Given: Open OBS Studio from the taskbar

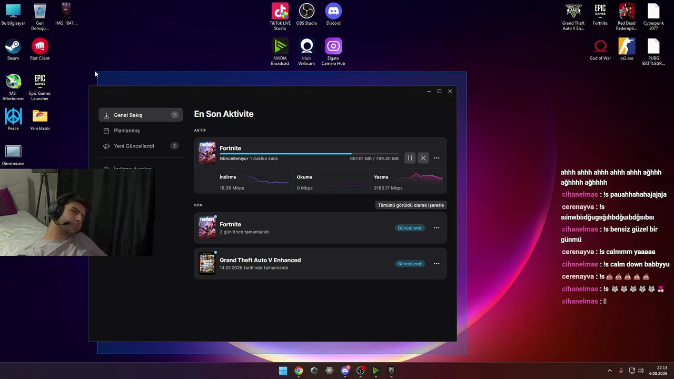Looking at the screenshot, I should pos(360,371).
